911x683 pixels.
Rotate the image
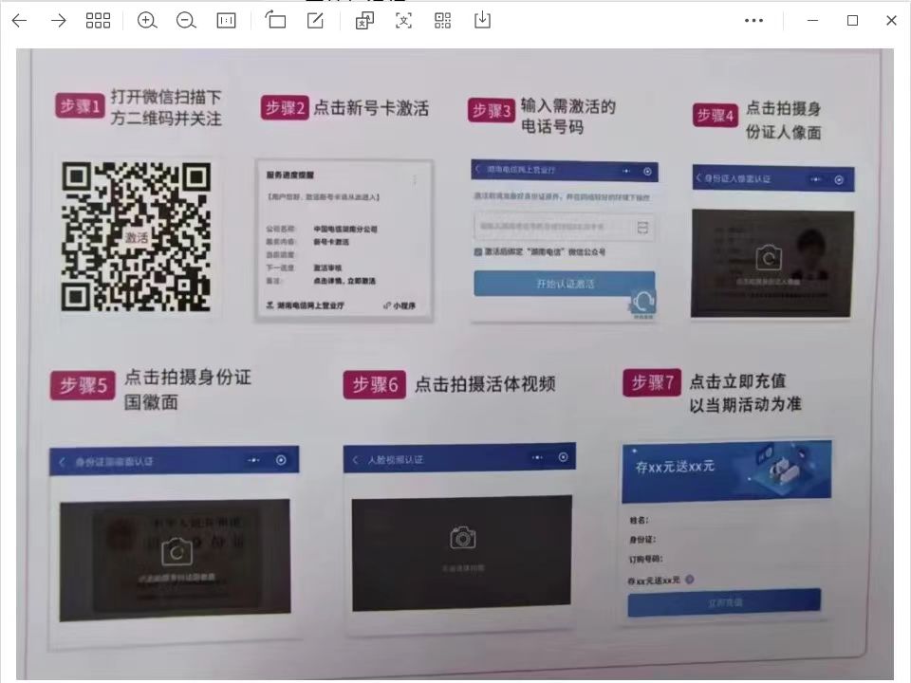[276, 20]
